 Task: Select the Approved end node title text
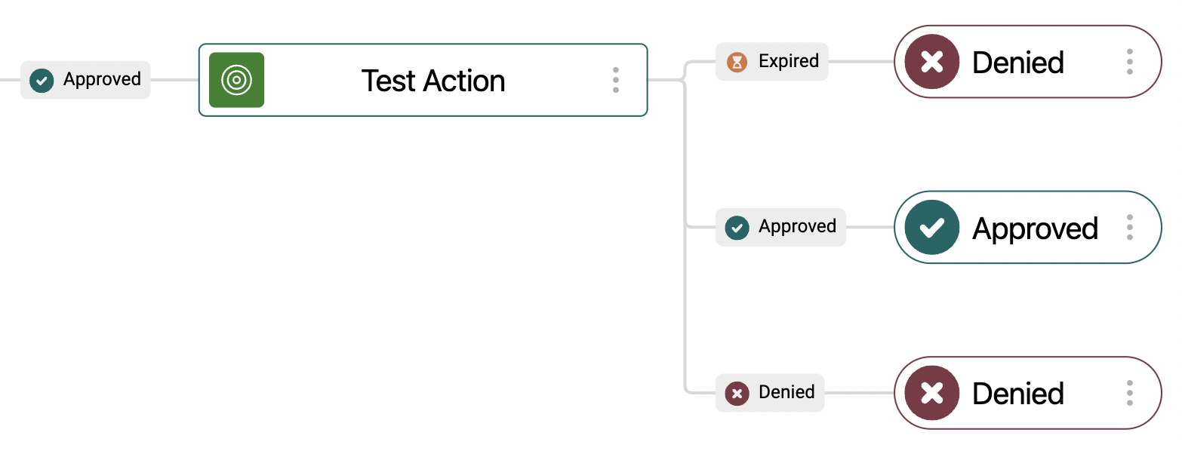point(1035,228)
